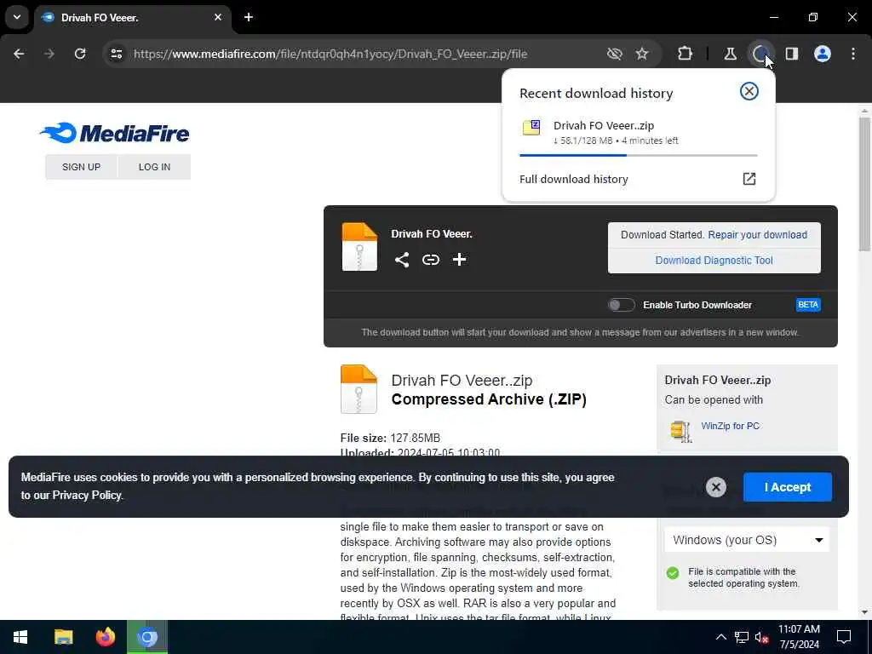The width and height of the screenshot is (872, 654).
Task: Click the downloads progress icon in toolbar
Action: click(x=760, y=54)
